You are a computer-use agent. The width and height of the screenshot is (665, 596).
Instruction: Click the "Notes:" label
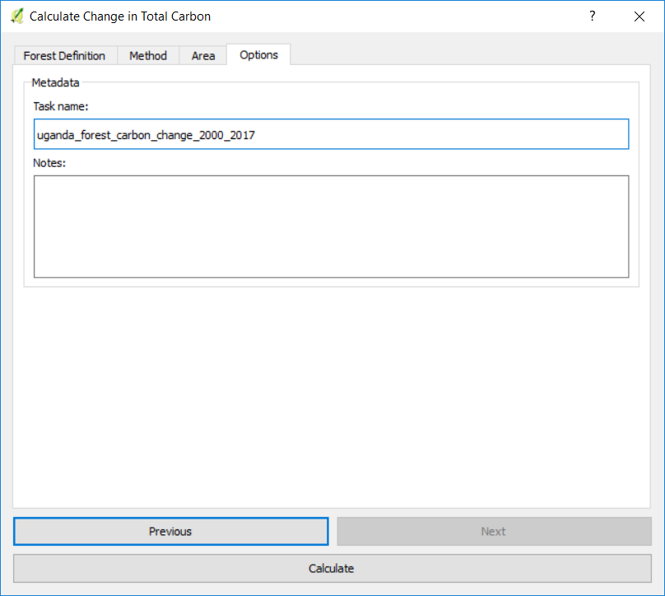[49, 163]
